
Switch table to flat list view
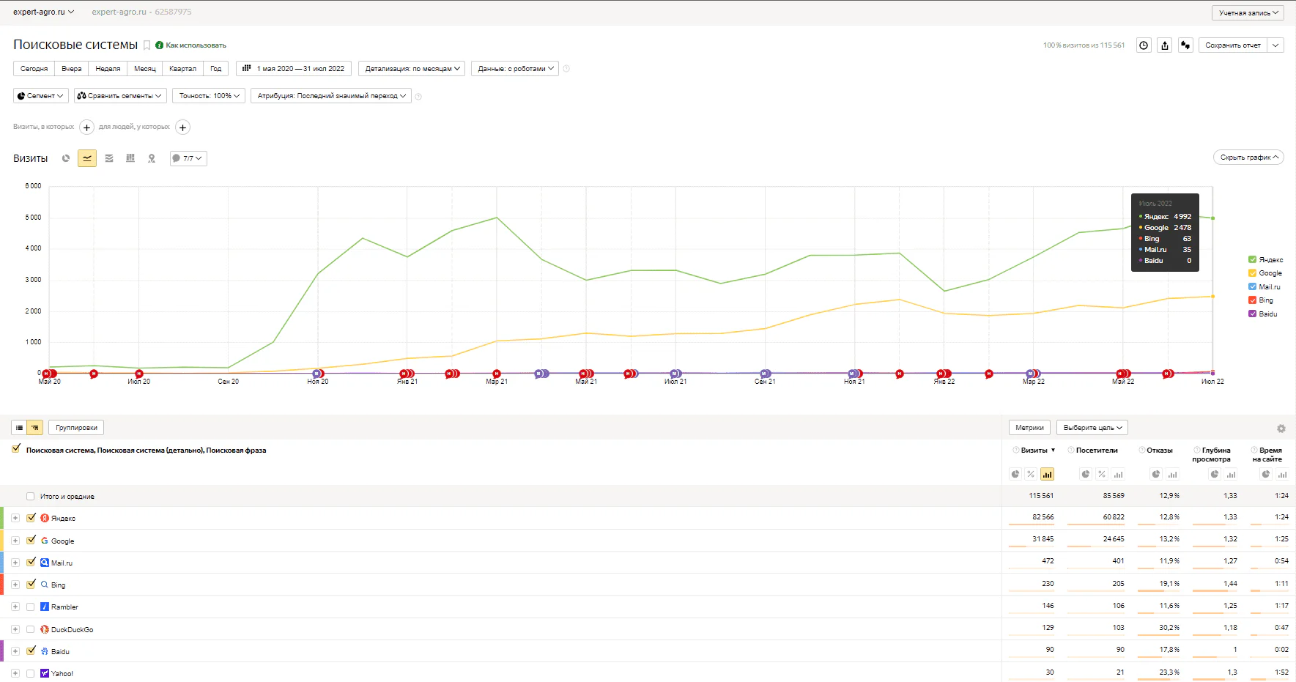click(x=19, y=428)
